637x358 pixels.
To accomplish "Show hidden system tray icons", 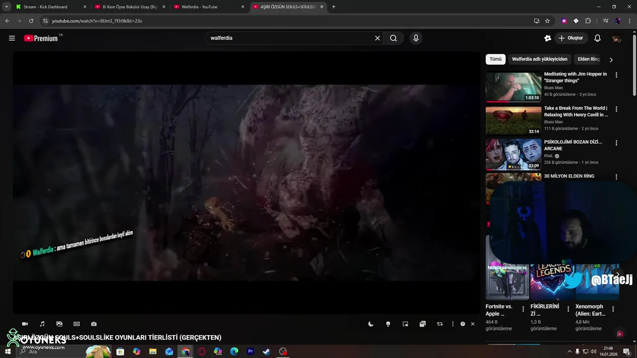I will click(569, 352).
